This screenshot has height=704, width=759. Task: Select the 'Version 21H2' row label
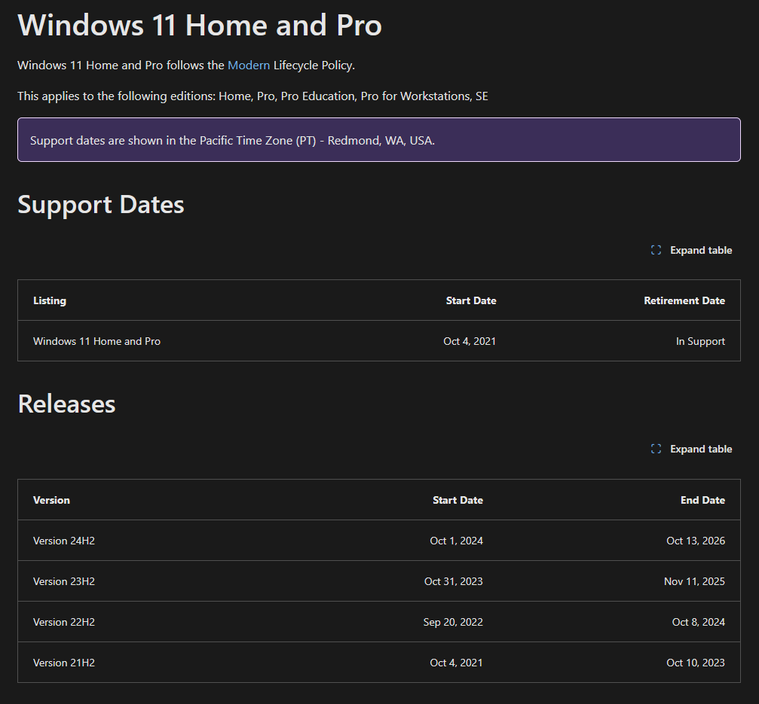point(64,663)
